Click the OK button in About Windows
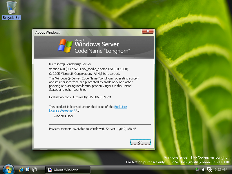Image resolution: width=232 pixels, height=174 pixels. (140, 142)
